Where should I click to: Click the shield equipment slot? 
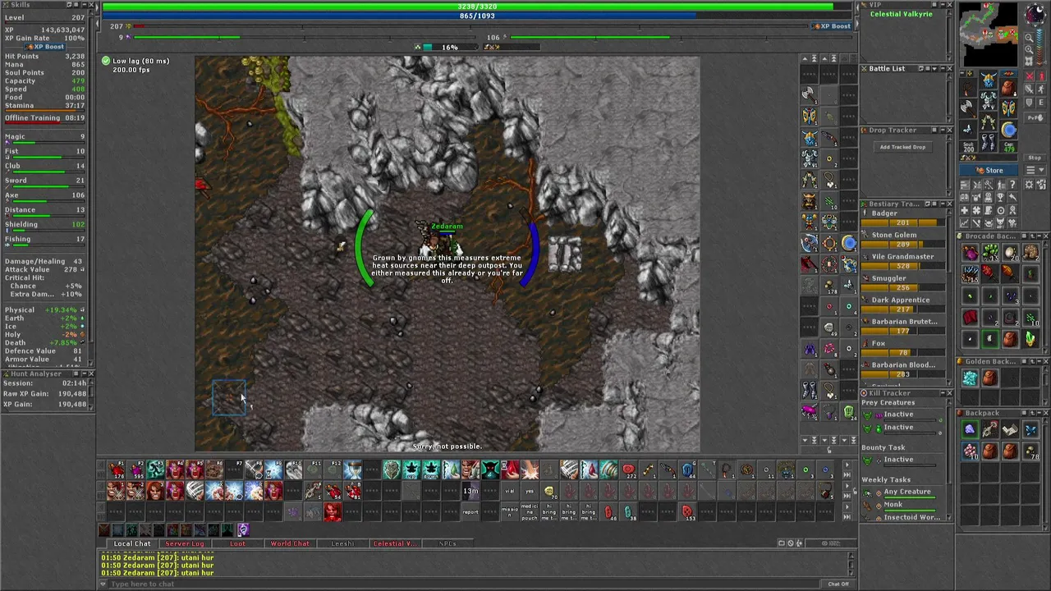click(1009, 108)
